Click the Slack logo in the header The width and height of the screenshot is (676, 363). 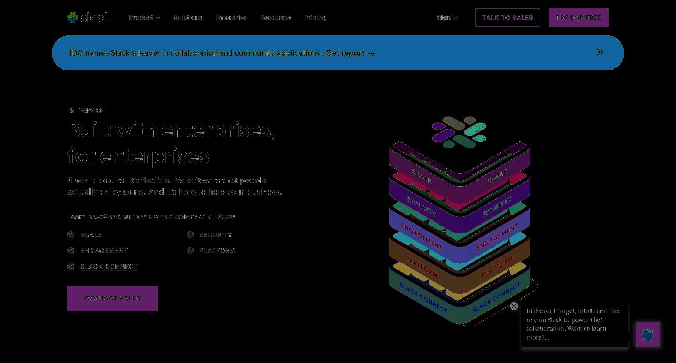click(89, 18)
